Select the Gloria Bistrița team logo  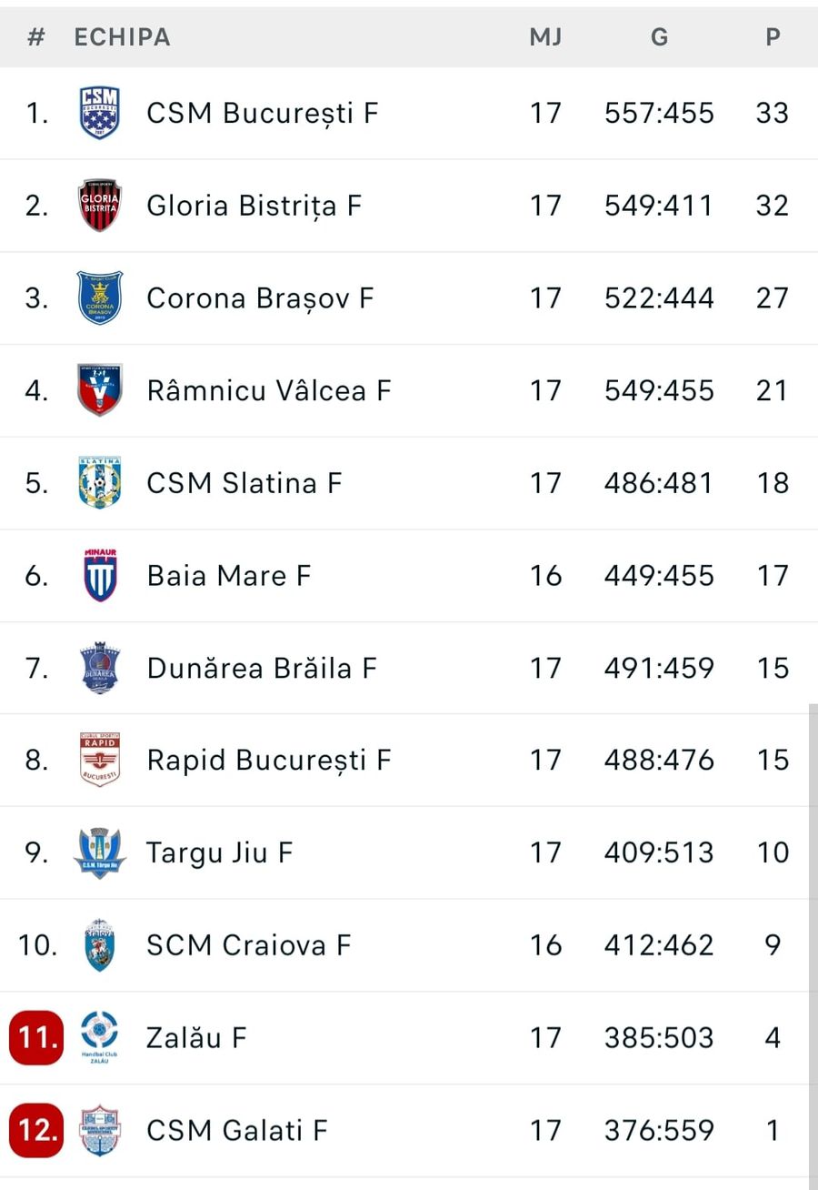(x=100, y=206)
